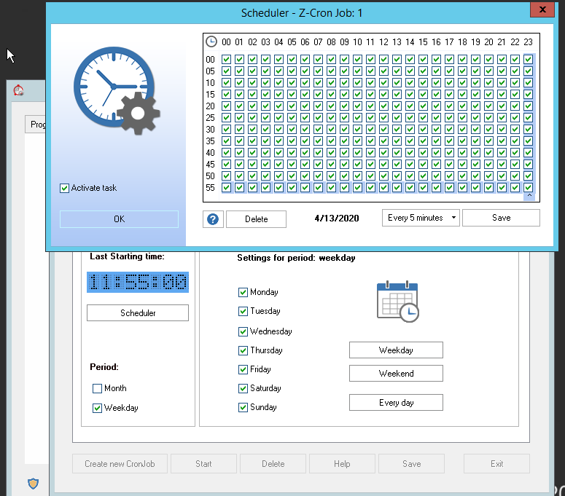Click the date 4/13/2020 text
The image size is (565, 496).
pos(337,218)
